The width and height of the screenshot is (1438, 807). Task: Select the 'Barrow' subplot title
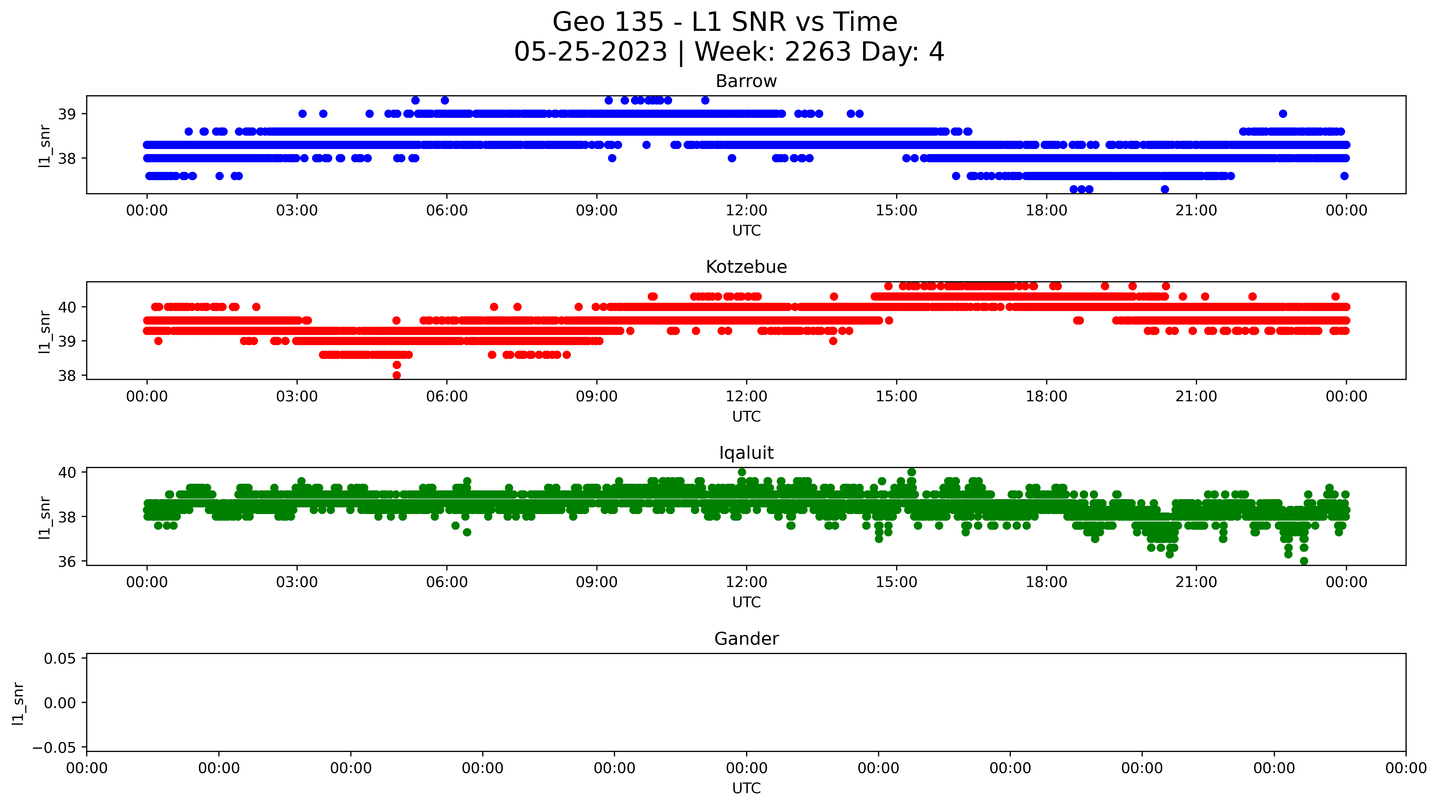coord(746,81)
